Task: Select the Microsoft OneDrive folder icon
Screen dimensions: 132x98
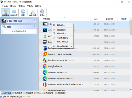Action: 45,90
